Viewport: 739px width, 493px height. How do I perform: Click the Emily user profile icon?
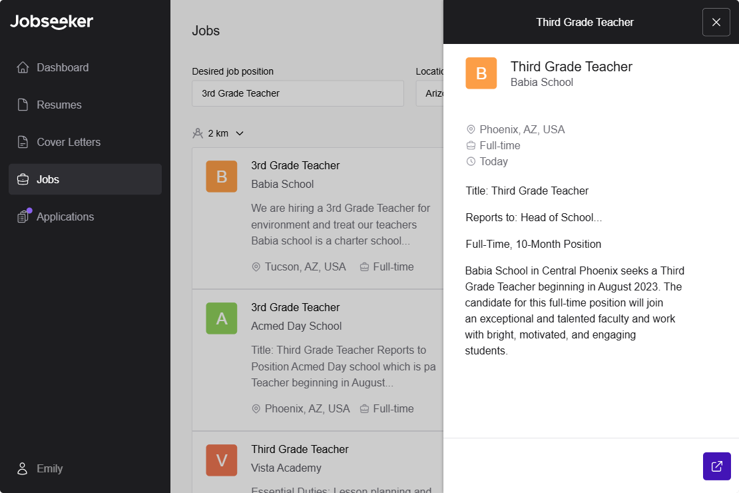pyautogui.click(x=23, y=468)
